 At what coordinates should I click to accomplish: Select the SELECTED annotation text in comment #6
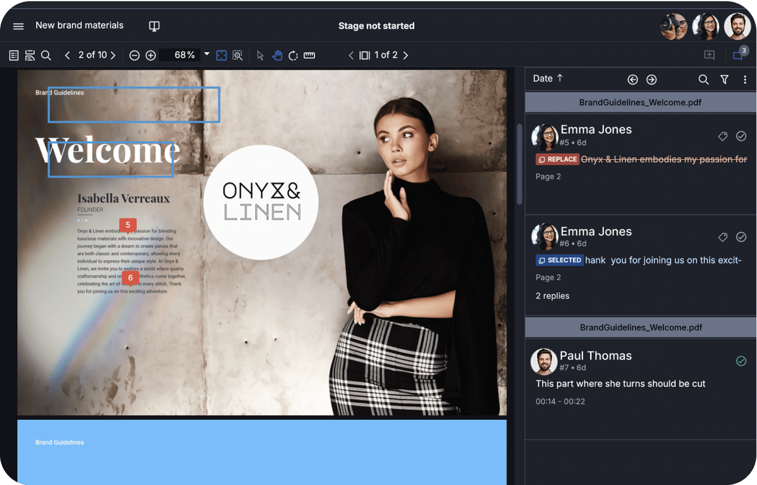pyautogui.click(x=663, y=260)
